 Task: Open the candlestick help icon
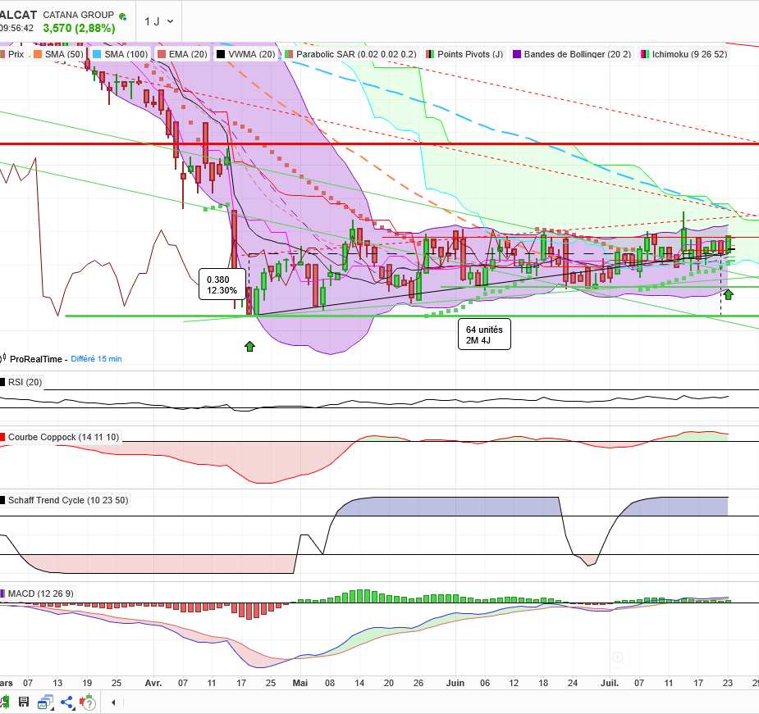[87, 703]
